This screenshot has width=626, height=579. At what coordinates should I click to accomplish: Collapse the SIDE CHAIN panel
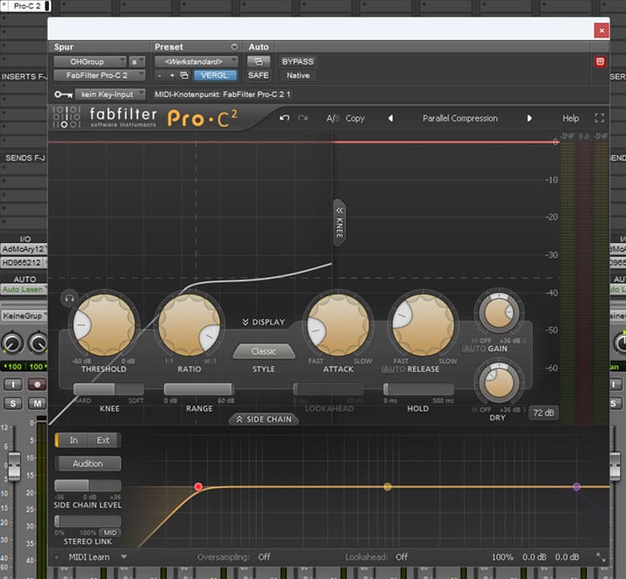264,420
